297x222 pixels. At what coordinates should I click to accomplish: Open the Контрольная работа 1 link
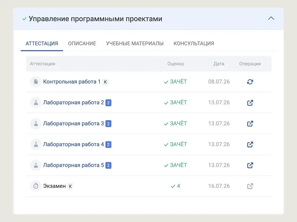[72, 81]
